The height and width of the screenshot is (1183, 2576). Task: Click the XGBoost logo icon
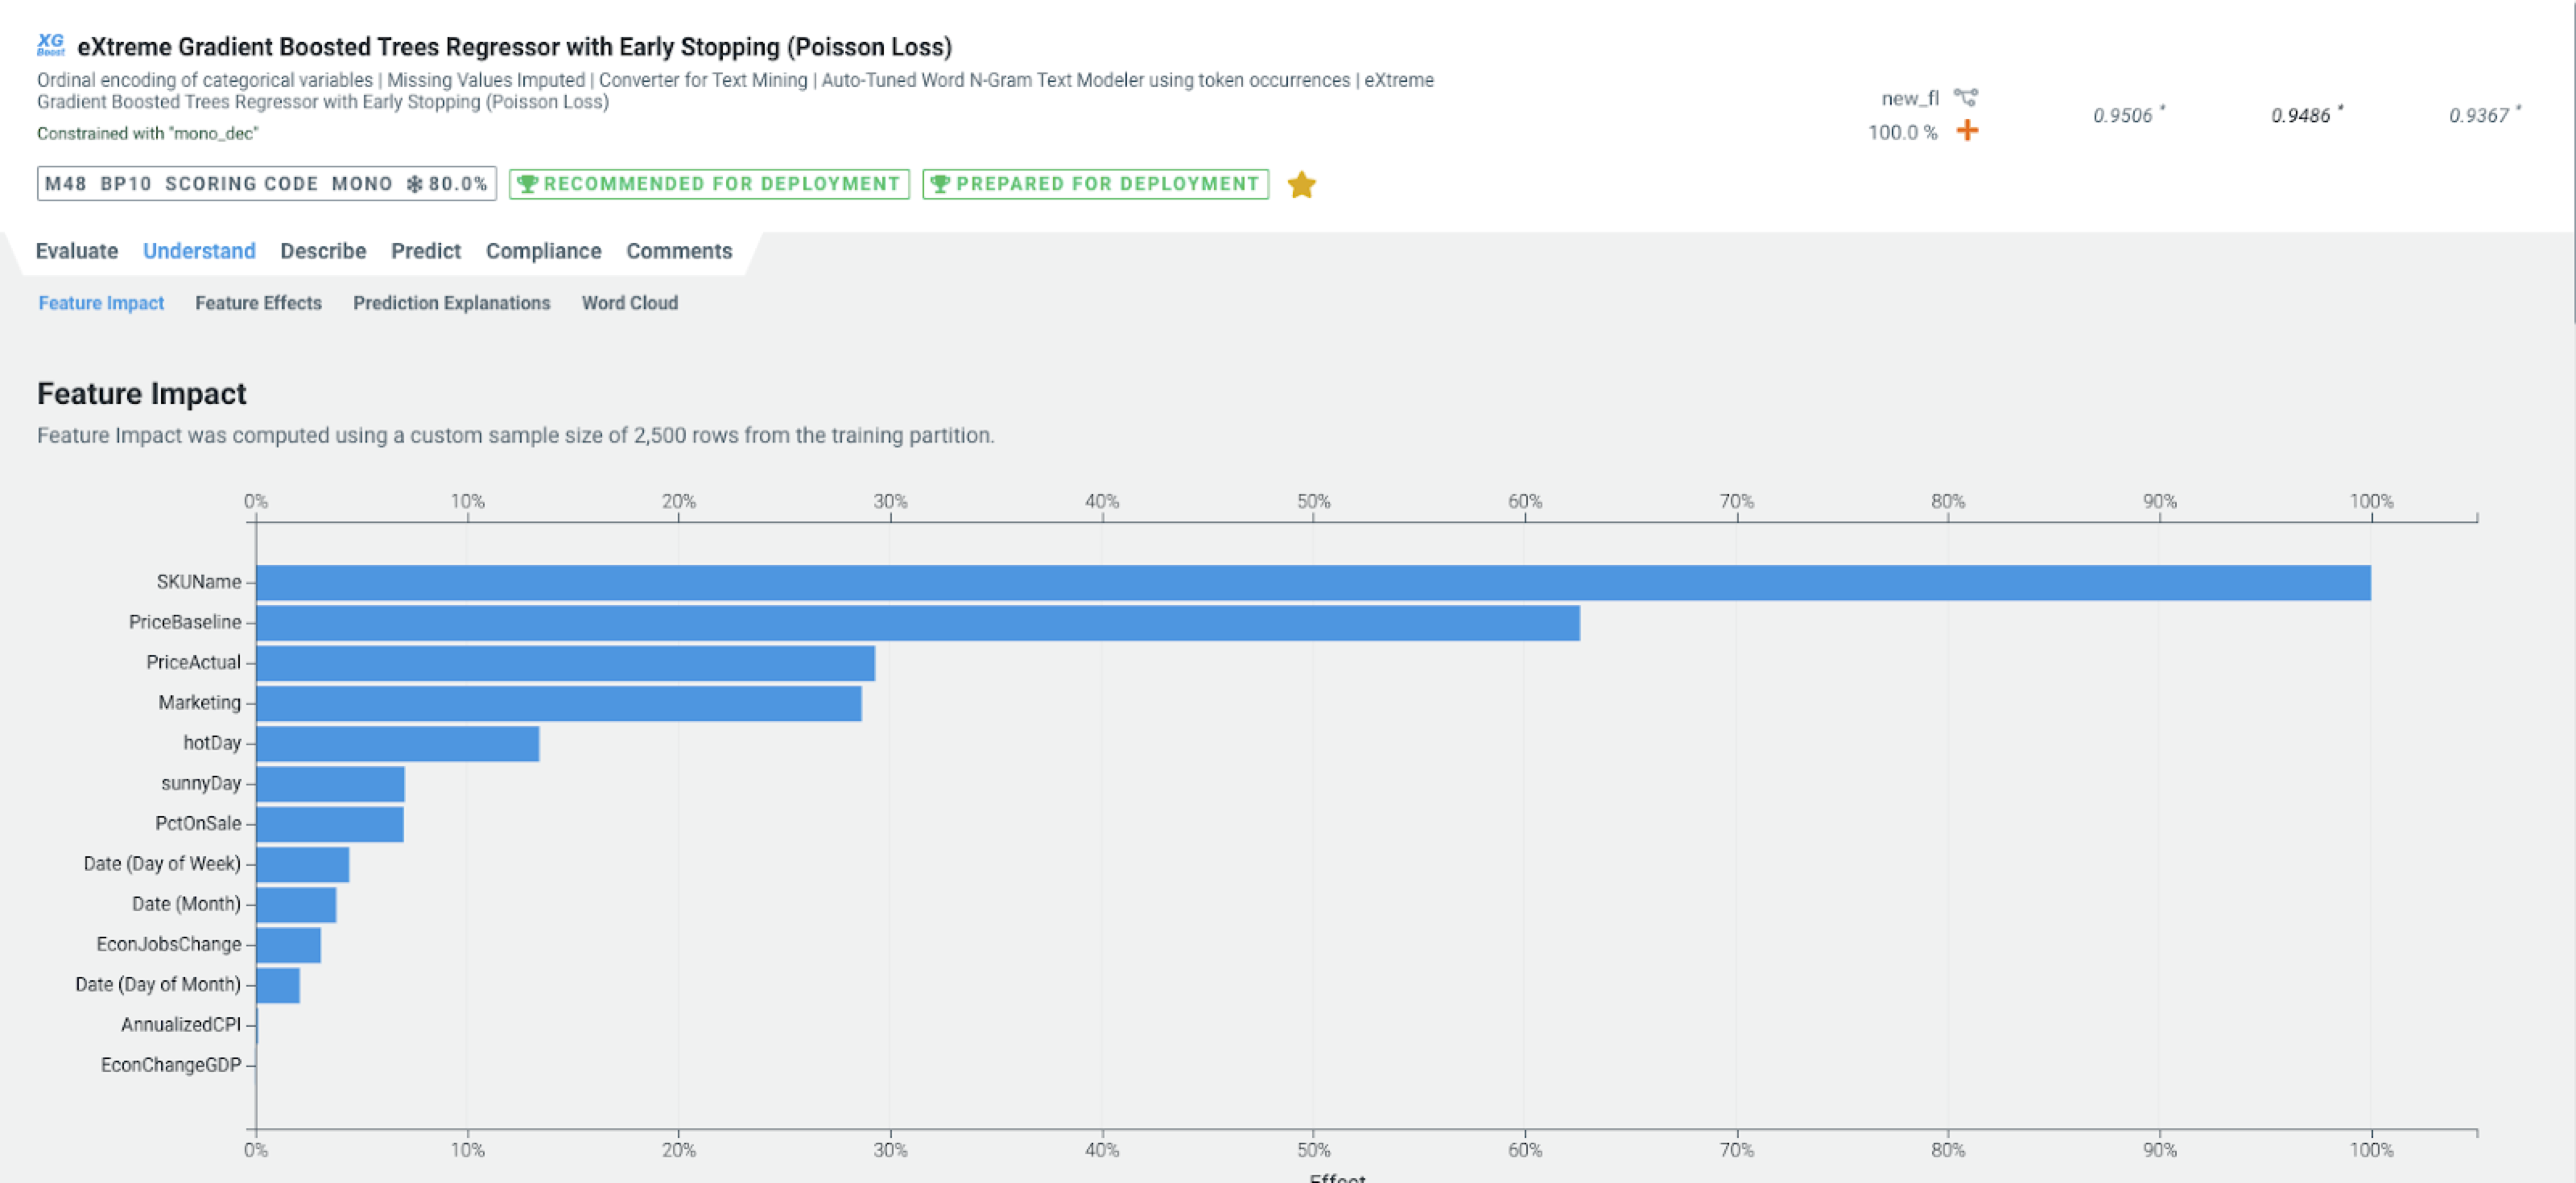coord(50,44)
